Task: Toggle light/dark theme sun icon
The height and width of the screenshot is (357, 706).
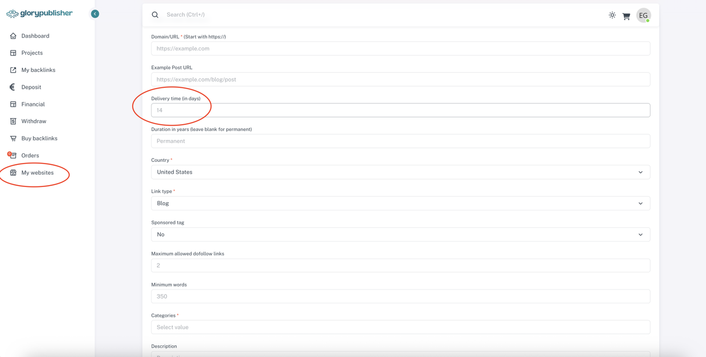Action: pyautogui.click(x=612, y=15)
